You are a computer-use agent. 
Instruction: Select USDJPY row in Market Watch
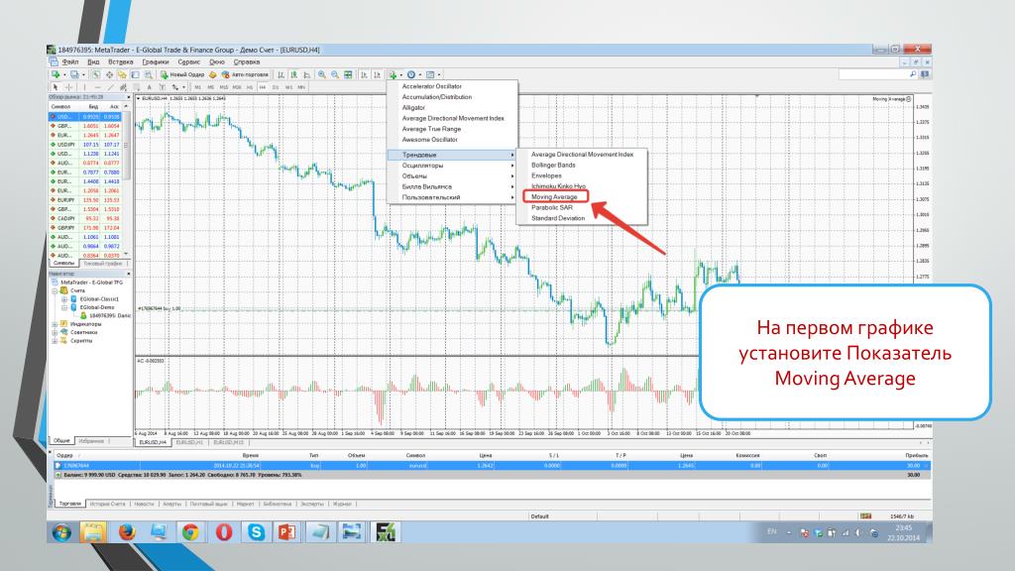tap(86, 145)
